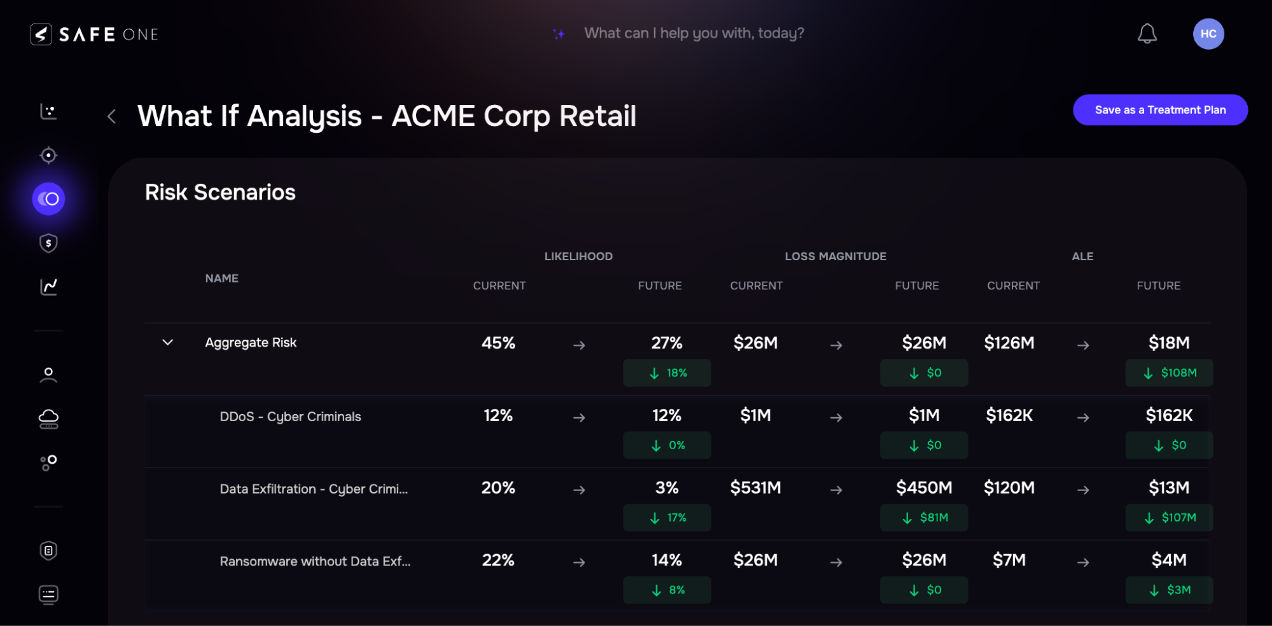Screen dimensions: 1272x626
Task: Open the notifications bell
Action: 1147,34
